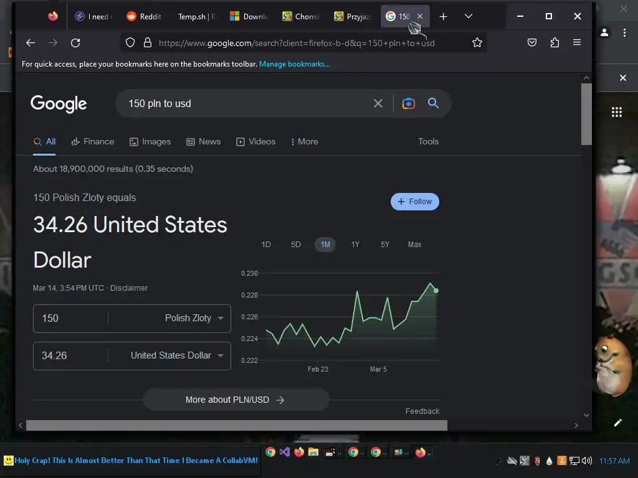View site security padlock info

[148, 43]
